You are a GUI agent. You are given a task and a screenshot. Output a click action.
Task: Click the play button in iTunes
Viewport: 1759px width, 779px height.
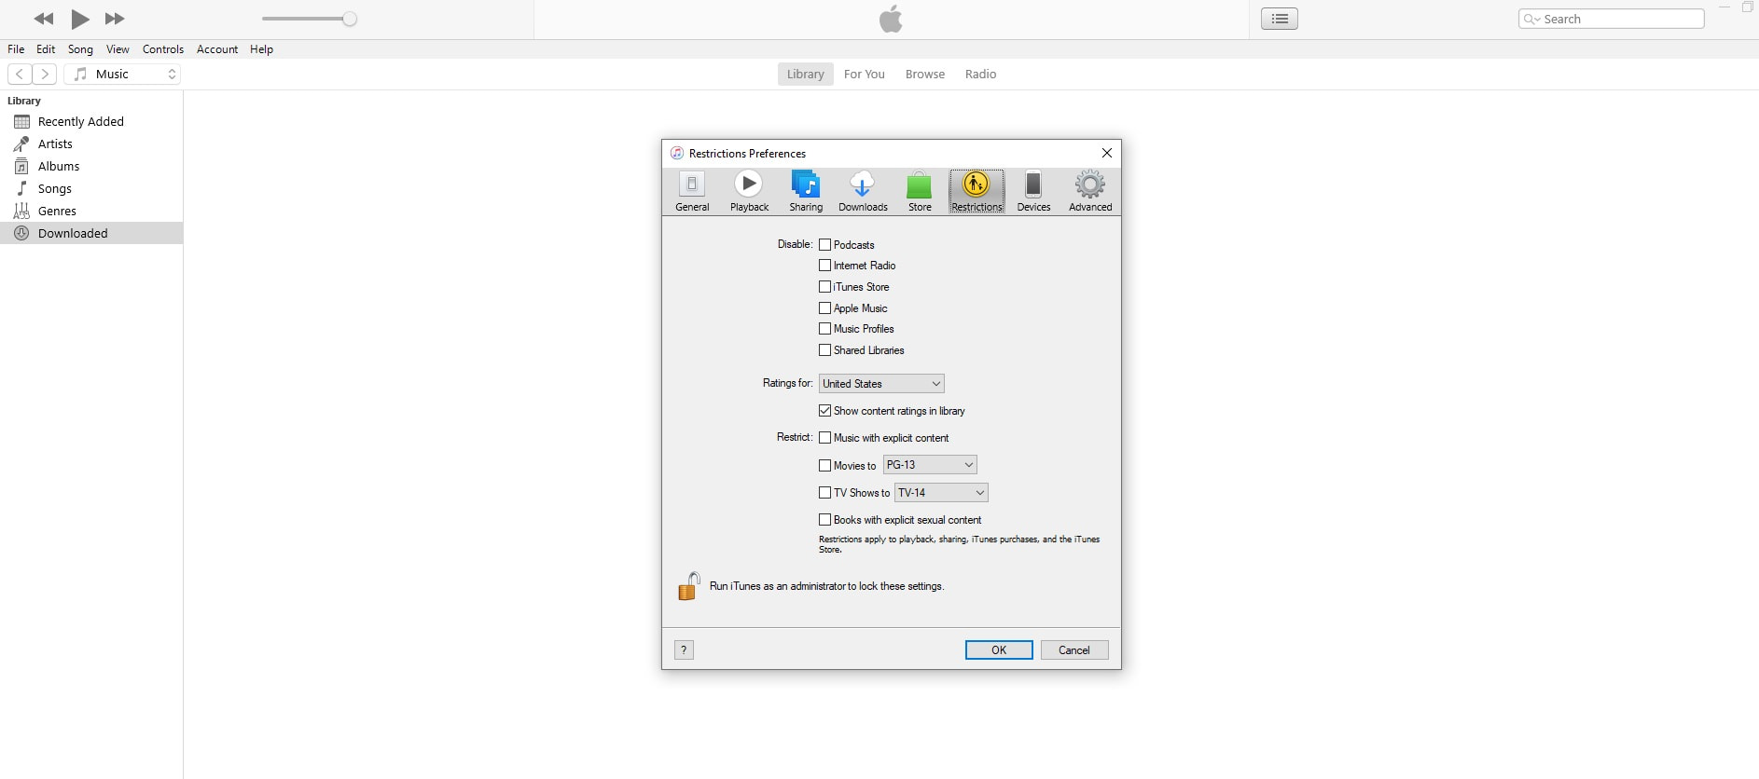point(80,19)
